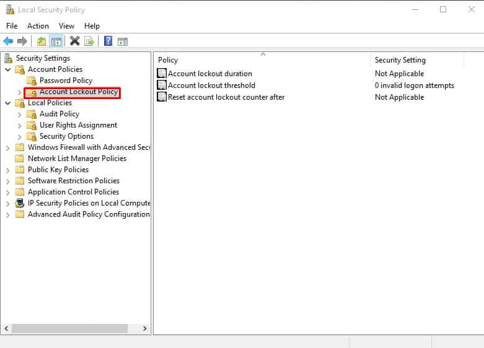Screen dimensions: 484x348
Task: Click the Network List Manager Policies folder icon
Action: pyautogui.click(x=20, y=159)
